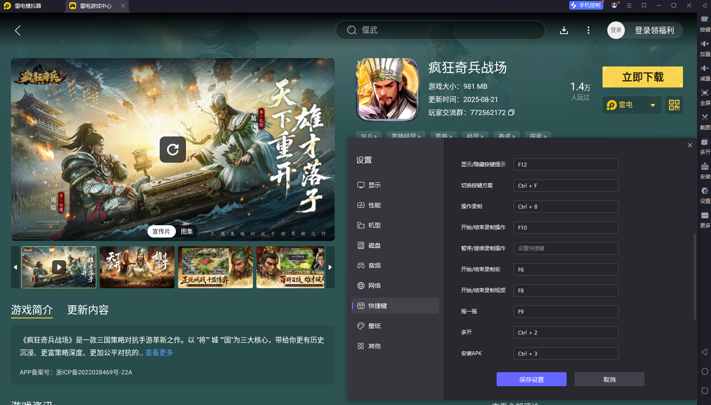Install APK via 安装 sidebar icon
Screen dimensions: 711x405
(705, 171)
